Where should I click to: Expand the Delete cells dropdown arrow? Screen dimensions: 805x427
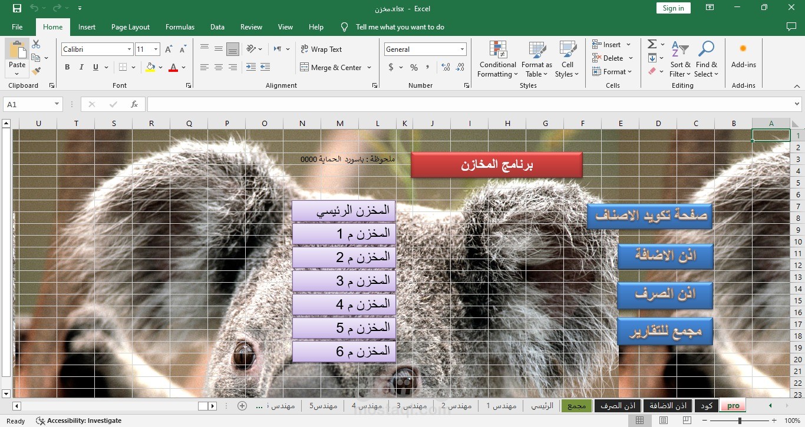pos(631,58)
